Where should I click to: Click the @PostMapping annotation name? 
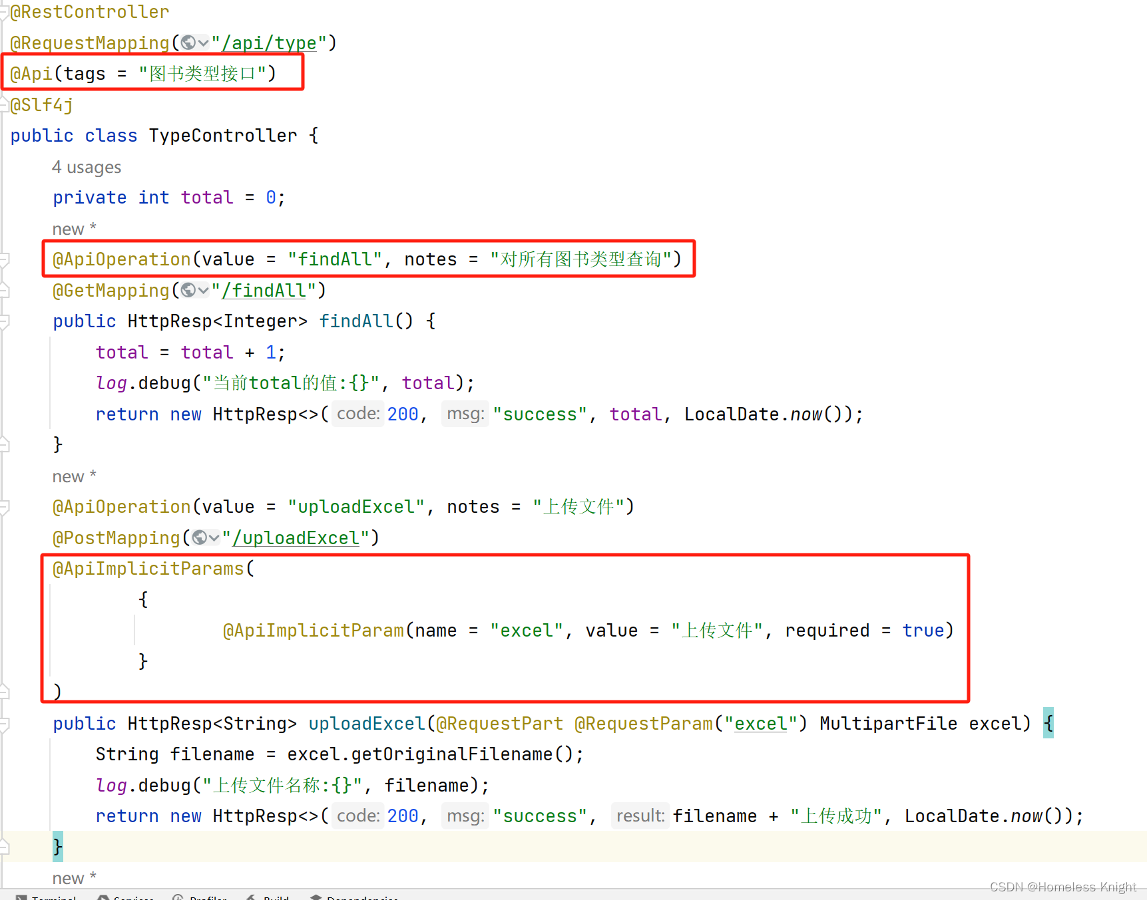click(116, 538)
